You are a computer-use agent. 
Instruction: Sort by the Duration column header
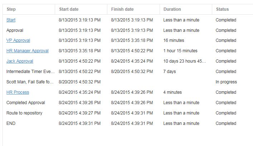[x=172, y=9]
